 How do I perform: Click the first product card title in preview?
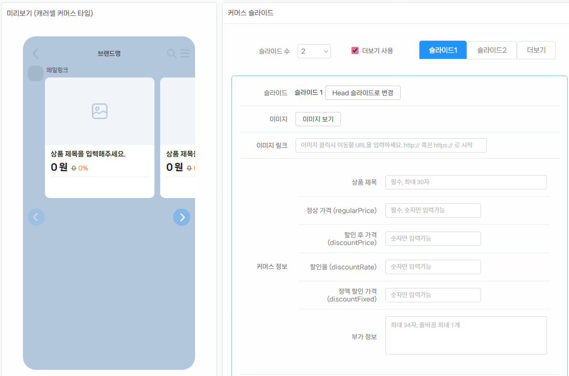click(88, 154)
